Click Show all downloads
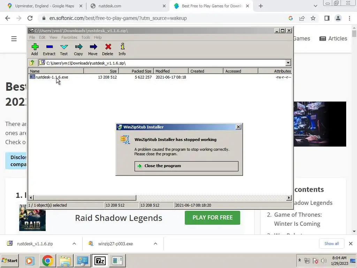Viewport: 357px width, 268px height. click(332, 244)
